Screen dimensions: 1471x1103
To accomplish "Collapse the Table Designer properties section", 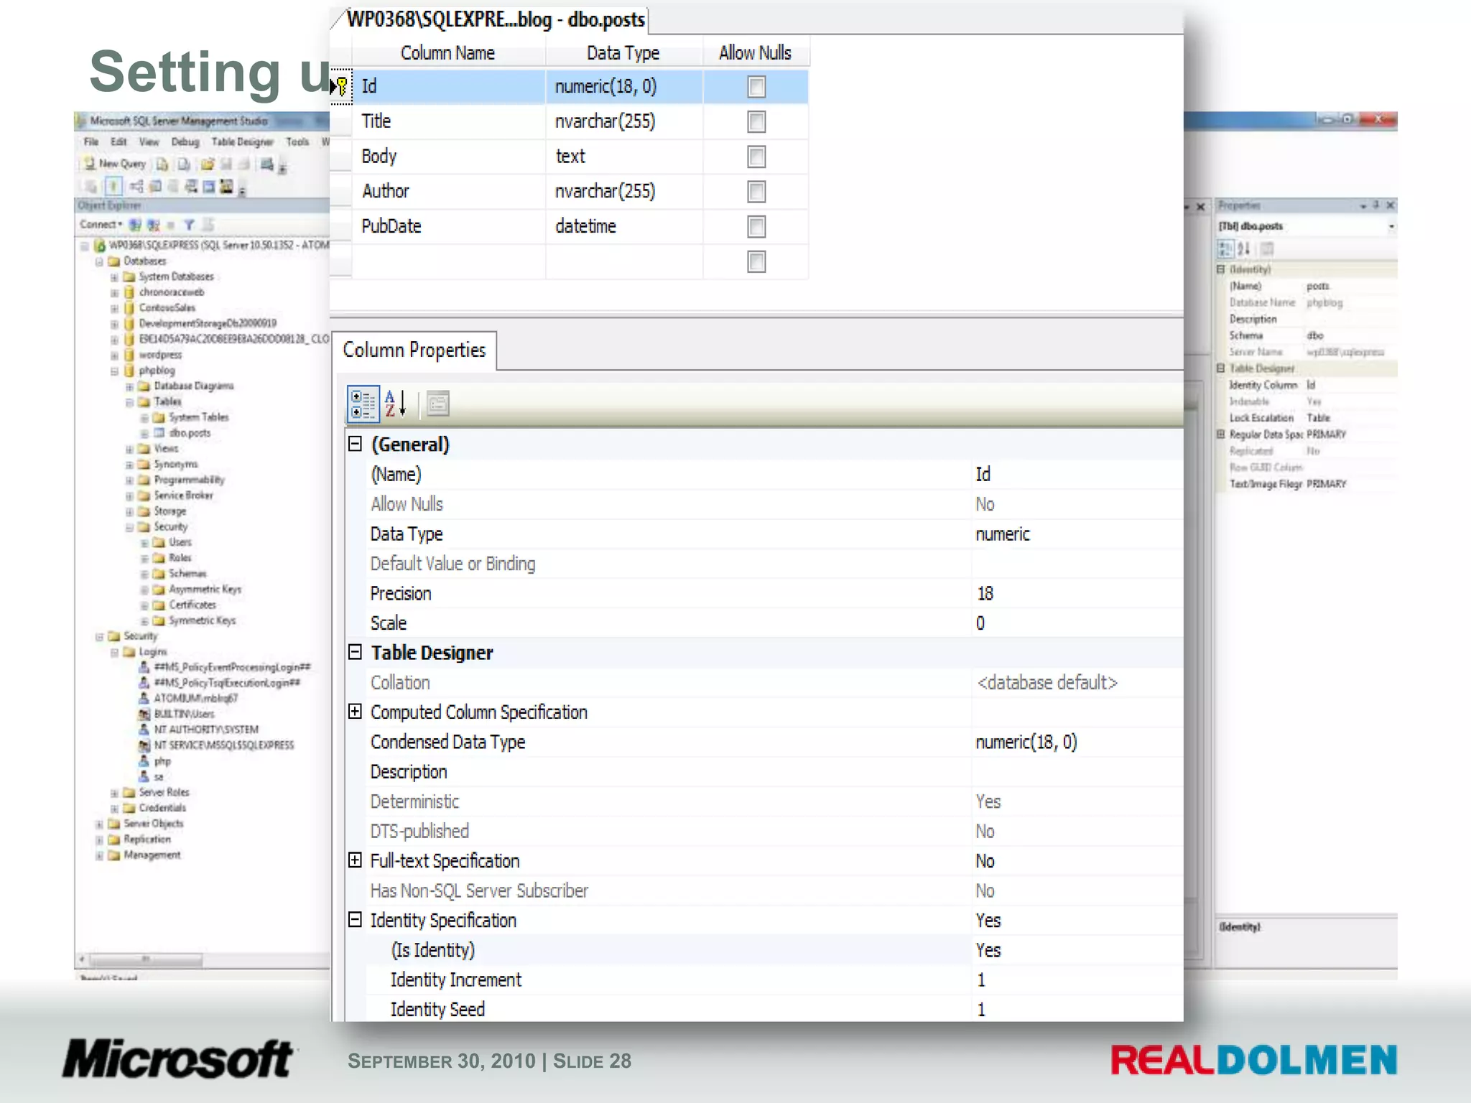I will pos(355,652).
